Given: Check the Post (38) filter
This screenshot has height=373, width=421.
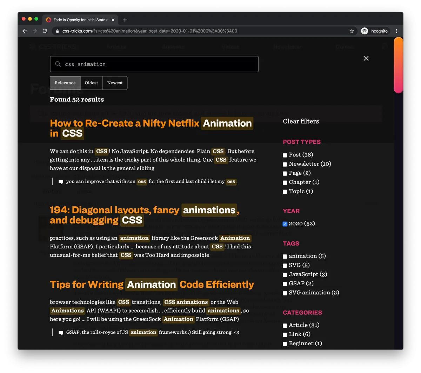Looking at the screenshot, I should [x=285, y=155].
